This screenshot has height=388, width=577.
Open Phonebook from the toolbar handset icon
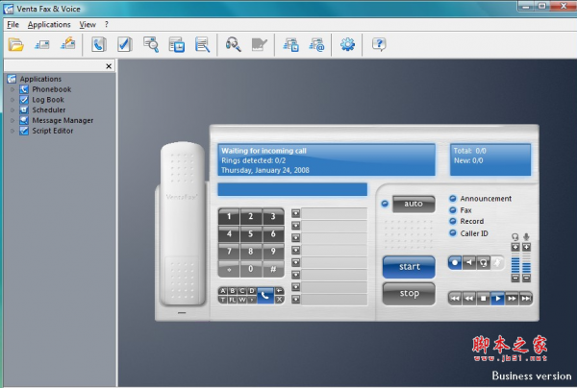[99, 45]
